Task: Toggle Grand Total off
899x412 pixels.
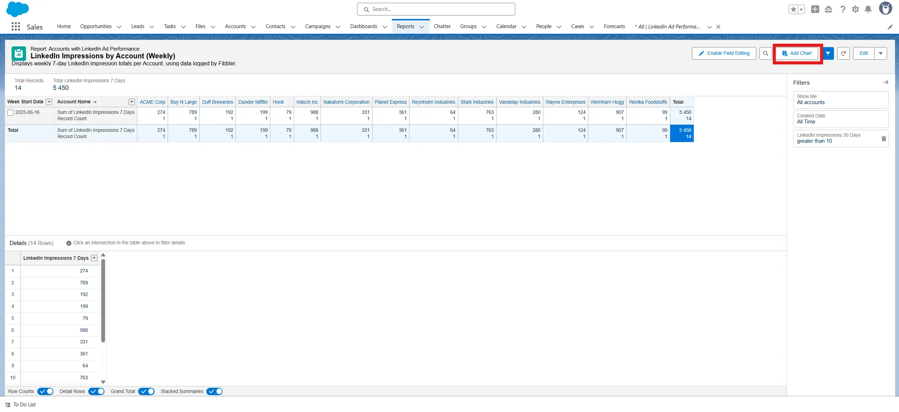Action: coord(146,391)
